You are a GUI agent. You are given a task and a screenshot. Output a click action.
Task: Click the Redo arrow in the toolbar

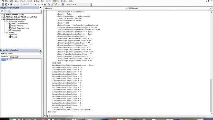pos(32,4)
